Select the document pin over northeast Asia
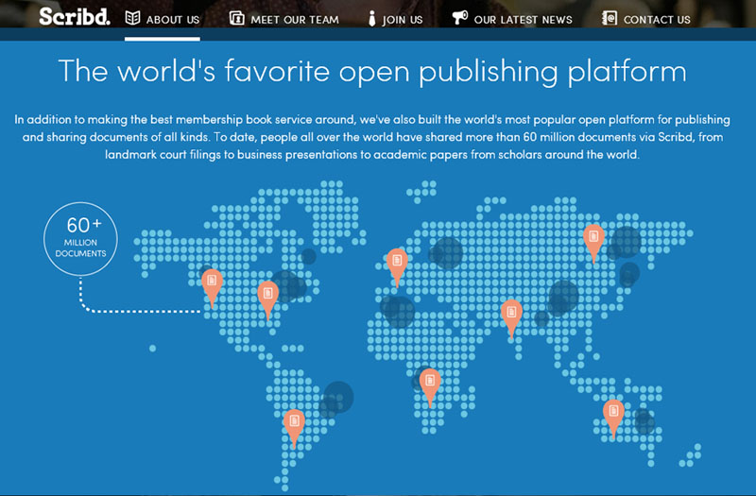Viewport: 756px width, 496px height. pos(594,244)
